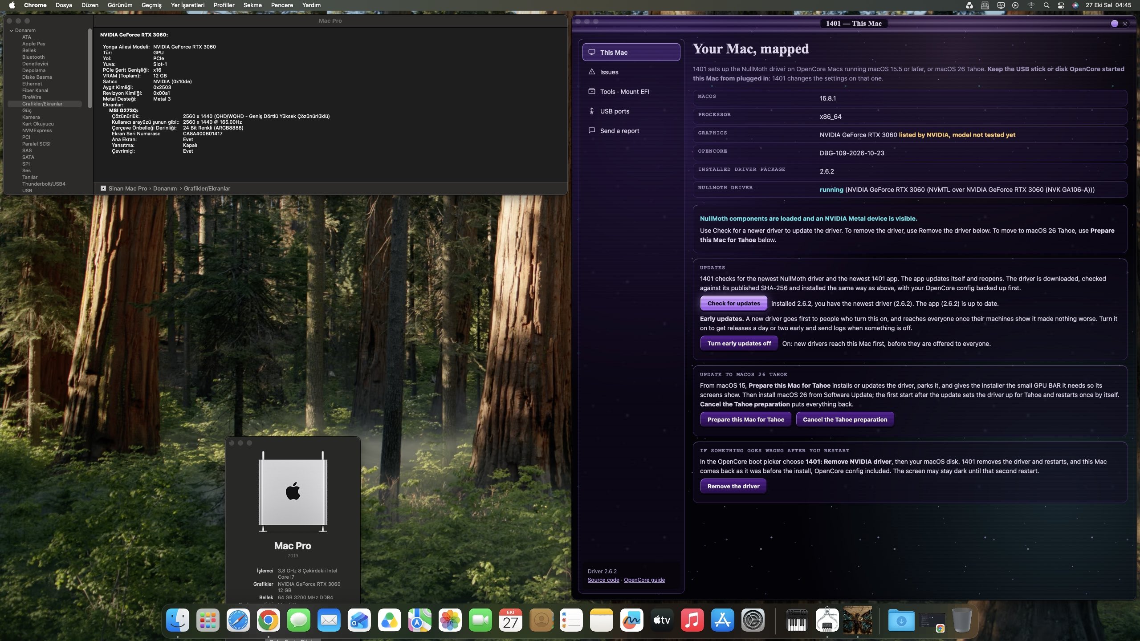Click Donanım in the System Information path bar

click(x=165, y=188)
